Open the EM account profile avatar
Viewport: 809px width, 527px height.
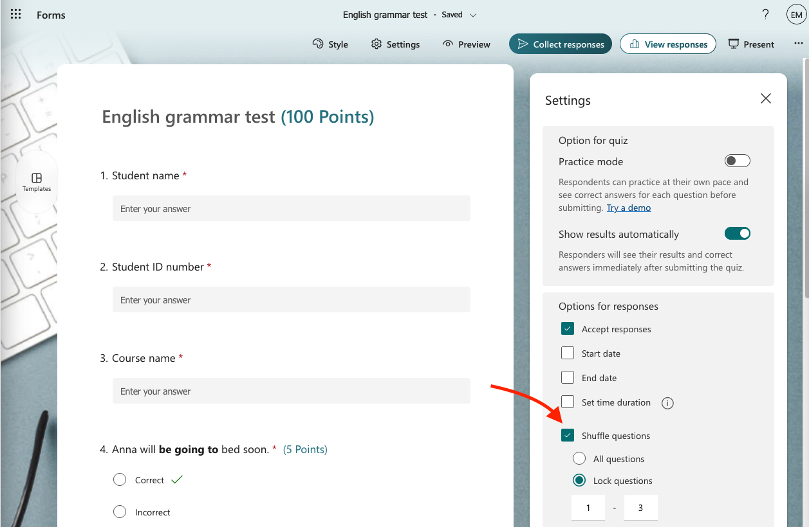[796, 15]
